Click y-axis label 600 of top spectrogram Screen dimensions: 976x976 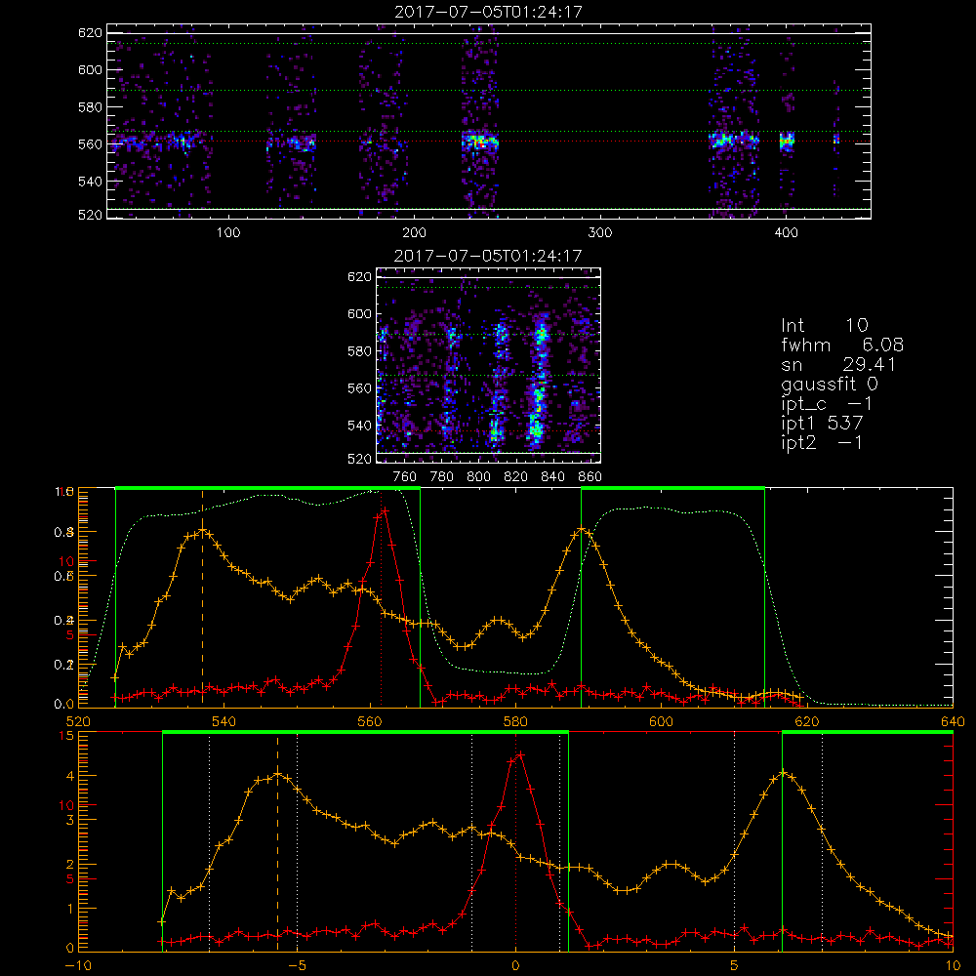90,69
